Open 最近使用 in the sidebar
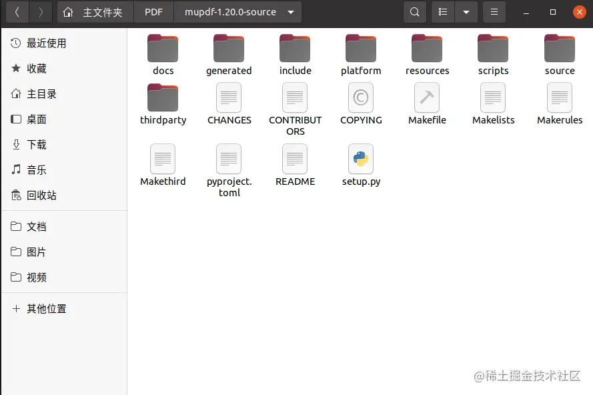This screenshot has height=395, width=593. pos(64,43)
